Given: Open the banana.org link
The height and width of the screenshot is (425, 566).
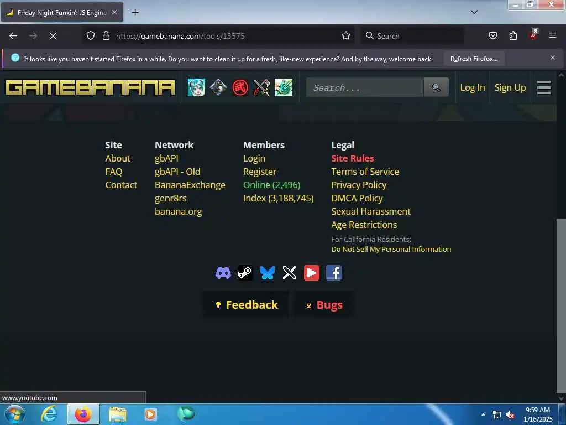Looking at the screenshot, I should [x=179, y=211].
